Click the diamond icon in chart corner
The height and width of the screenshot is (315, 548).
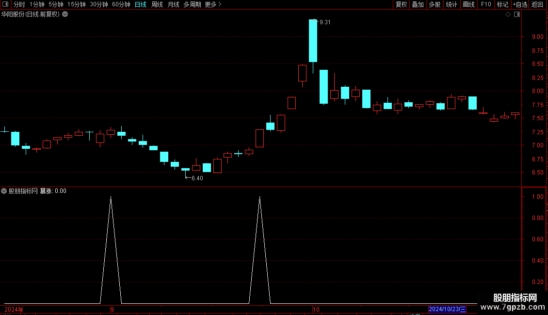508,15
